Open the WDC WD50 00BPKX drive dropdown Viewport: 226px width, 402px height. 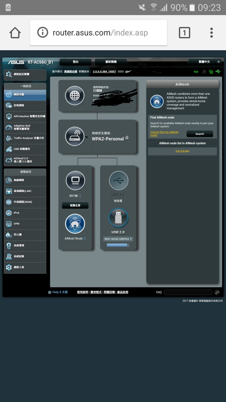tap(118, 239)
